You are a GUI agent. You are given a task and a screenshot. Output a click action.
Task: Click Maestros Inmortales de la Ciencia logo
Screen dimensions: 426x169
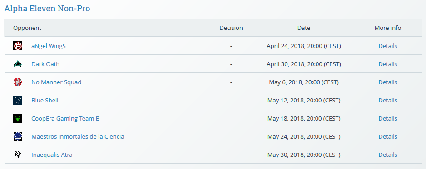tap(18, 136)
